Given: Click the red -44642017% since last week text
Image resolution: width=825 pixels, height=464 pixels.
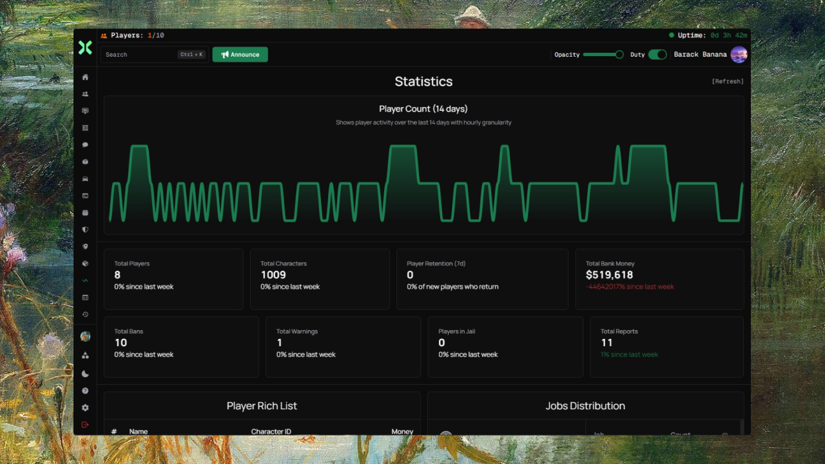Looking at the screenshot, I should click(x=630, y=287).
